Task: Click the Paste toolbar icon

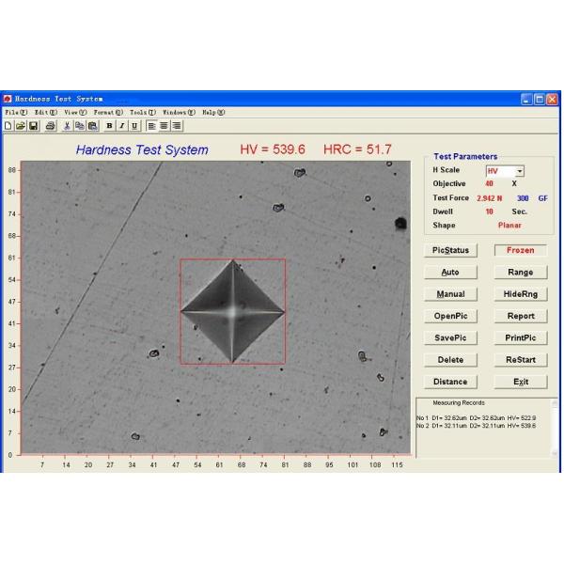Action: tap(92, 125)
